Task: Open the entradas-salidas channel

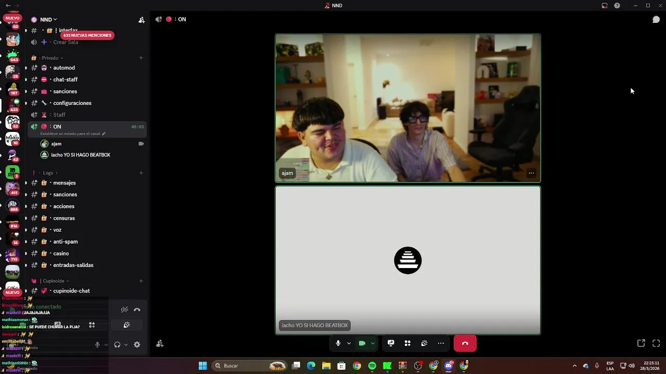Action: coord(73,265)
